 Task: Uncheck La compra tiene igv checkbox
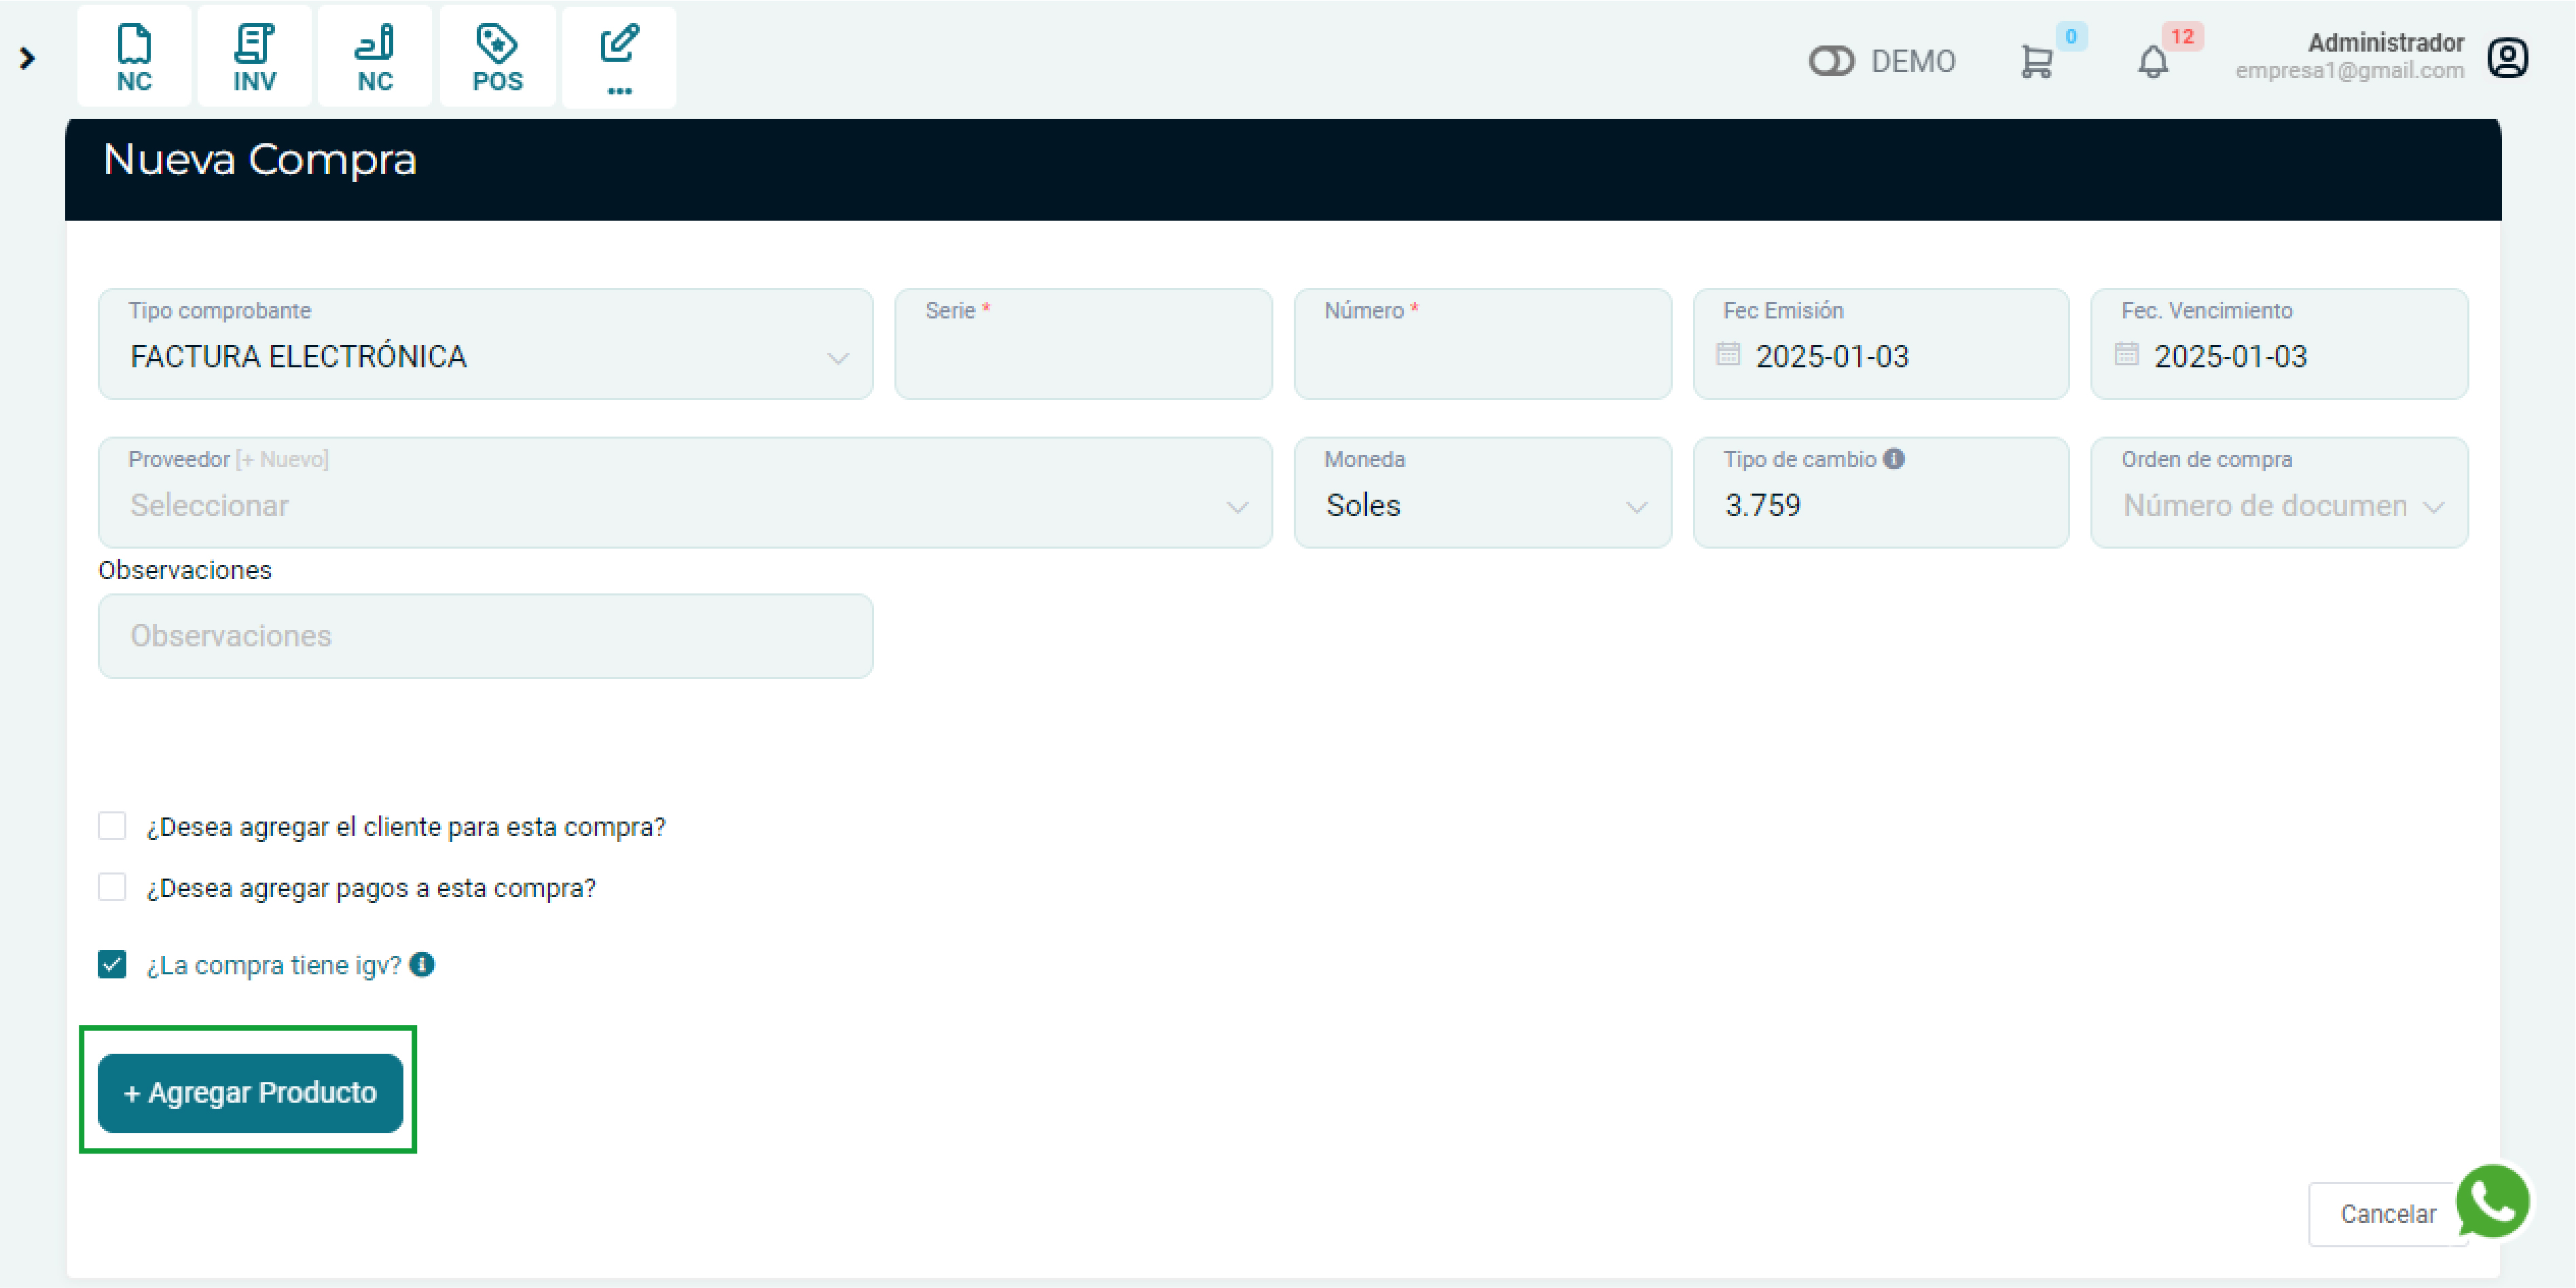(x=112, y=964)
